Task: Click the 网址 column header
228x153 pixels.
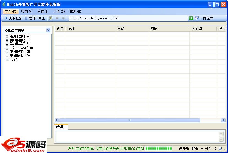Action: (x=169, y=29)
